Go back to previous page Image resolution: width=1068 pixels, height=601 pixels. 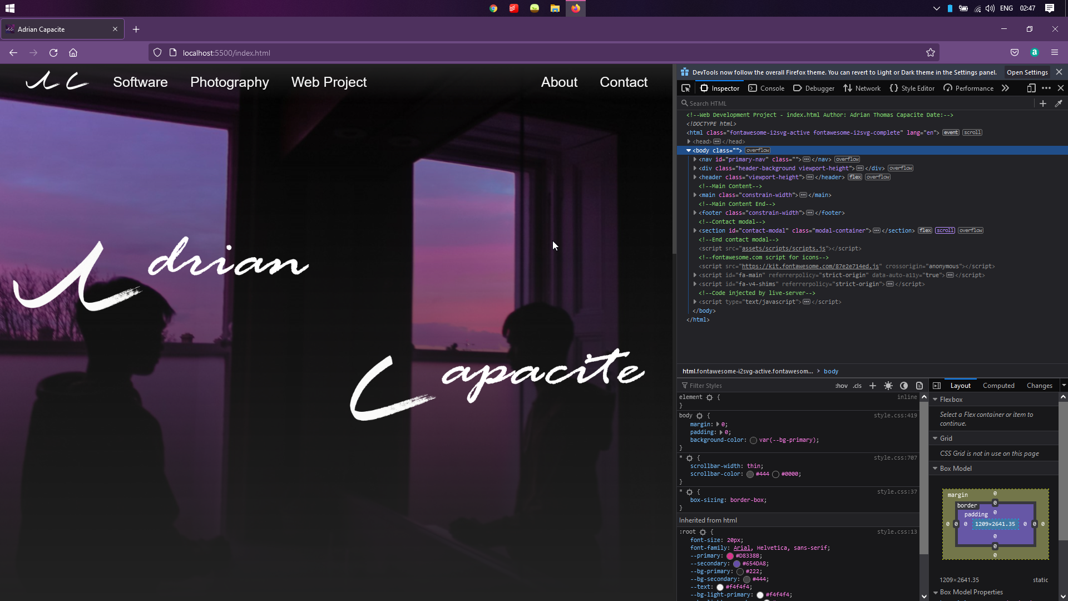[x=13, y=53]
